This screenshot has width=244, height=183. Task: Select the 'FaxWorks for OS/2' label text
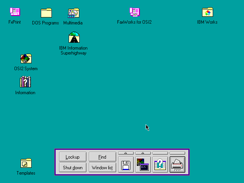click(134, 22)
